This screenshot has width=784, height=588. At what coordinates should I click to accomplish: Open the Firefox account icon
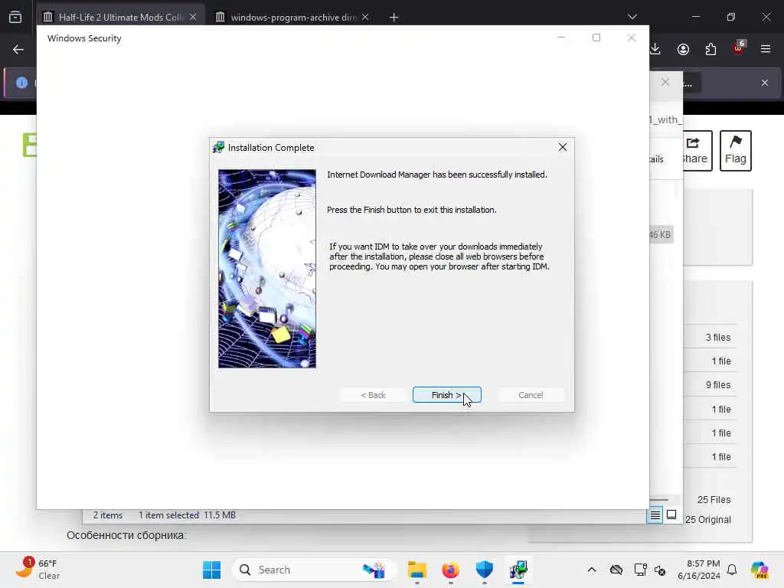(683, 49)
